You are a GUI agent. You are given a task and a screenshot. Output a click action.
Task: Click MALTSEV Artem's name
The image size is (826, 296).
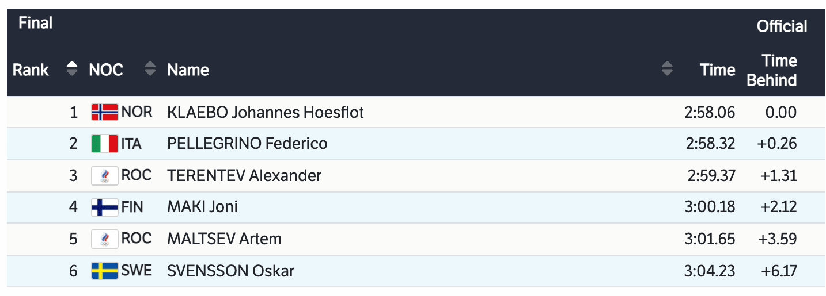click(224, 239)
